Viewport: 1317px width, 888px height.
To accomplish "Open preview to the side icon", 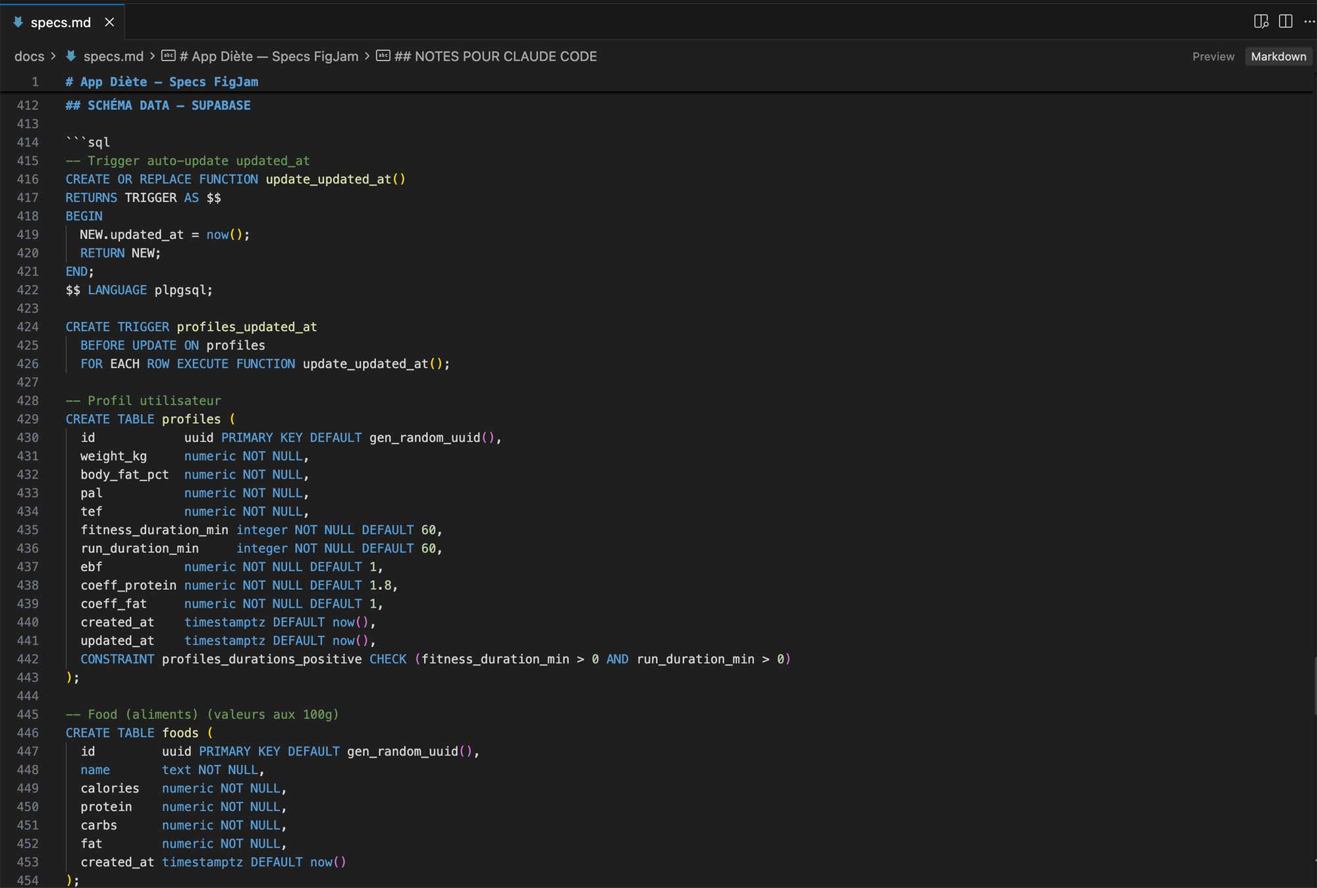I will [x=1261, y=22].
